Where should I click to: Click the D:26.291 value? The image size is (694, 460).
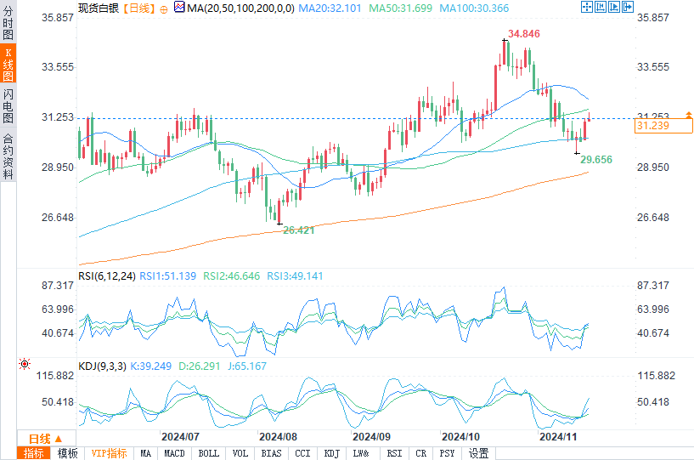click(199, 366)
